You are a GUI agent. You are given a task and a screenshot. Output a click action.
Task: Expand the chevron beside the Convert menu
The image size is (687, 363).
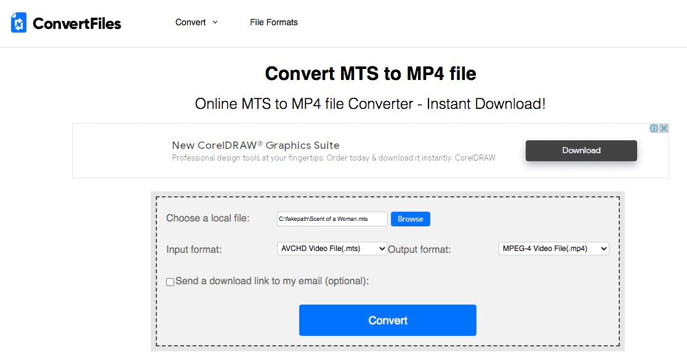click(215, 22)
